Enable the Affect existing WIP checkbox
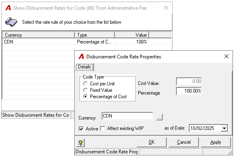 pyautogui.click(x=102, y=128)
